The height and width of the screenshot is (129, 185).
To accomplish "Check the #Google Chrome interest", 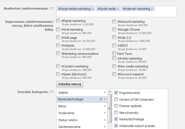I will coord(114,30).
